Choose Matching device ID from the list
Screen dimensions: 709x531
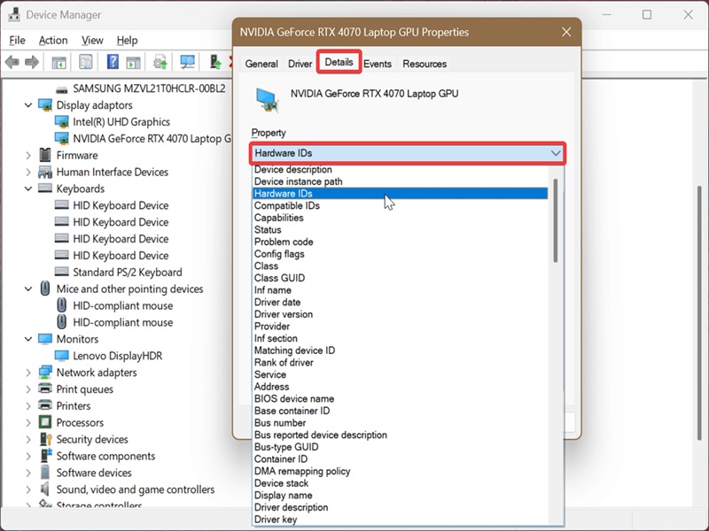click(400, 350)
